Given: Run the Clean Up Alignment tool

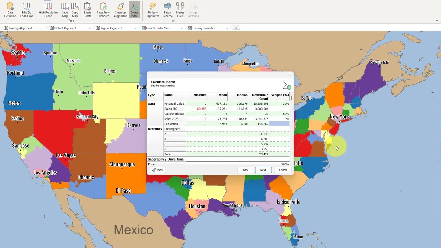Looking at the screenshot, I should click(x=120, y=10).
